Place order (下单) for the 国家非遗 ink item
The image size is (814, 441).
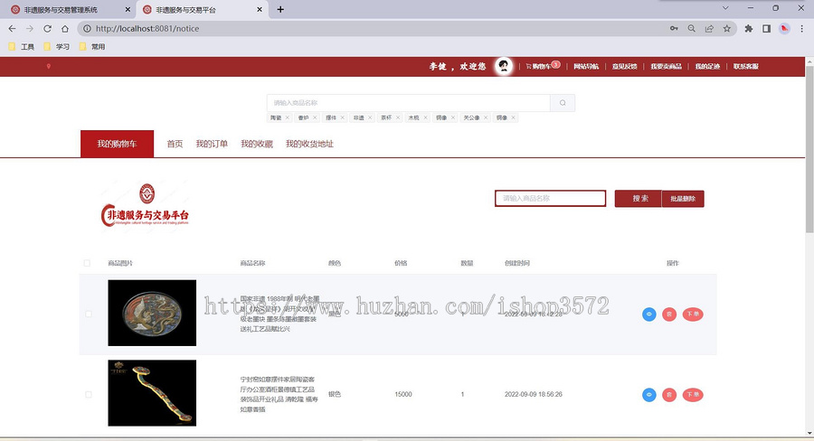click(x=693, y=314)
